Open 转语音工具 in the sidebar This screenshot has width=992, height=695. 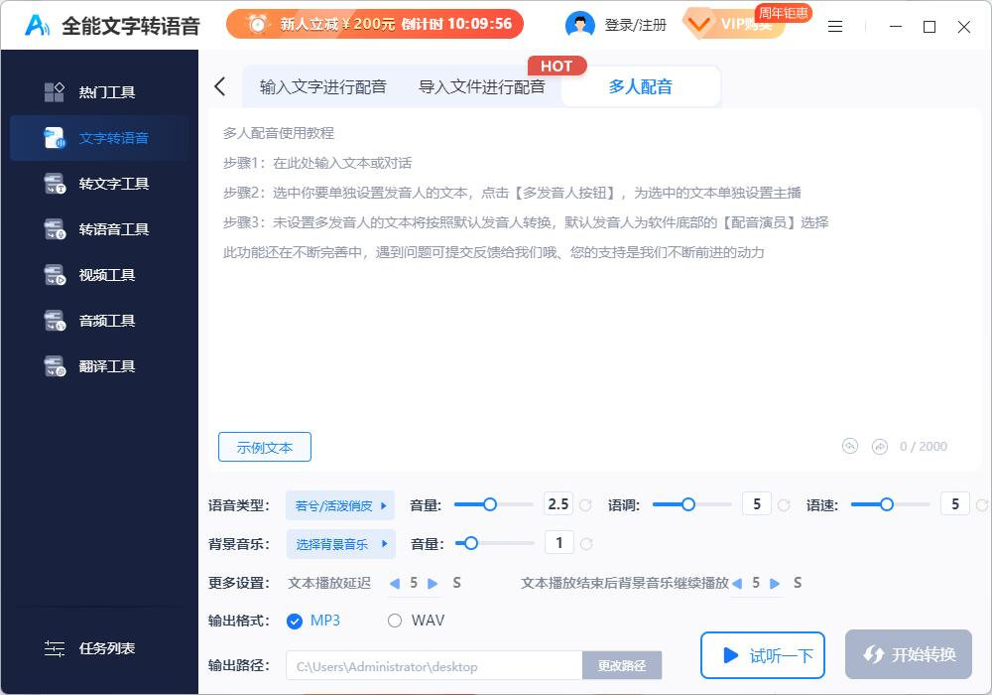pyautogui.click(x=99, y=229)
